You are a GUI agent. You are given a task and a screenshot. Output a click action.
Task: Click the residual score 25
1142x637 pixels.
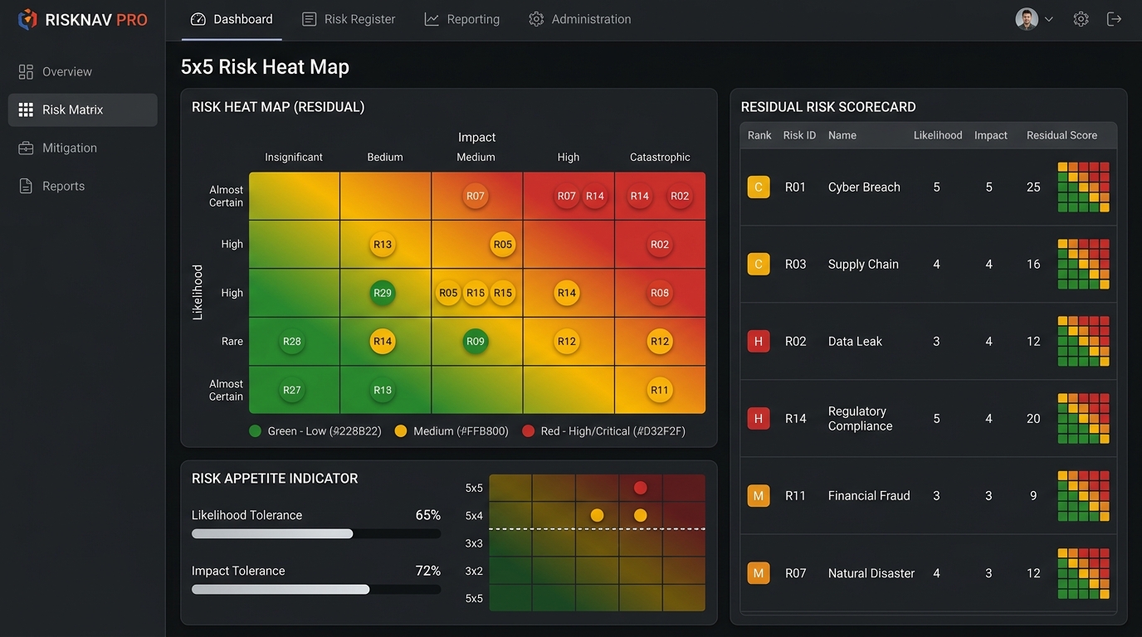tap(1033, 187)
